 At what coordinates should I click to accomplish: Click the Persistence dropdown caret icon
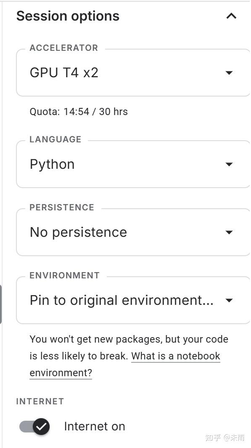pyautogui.click(x=229, y=232)
